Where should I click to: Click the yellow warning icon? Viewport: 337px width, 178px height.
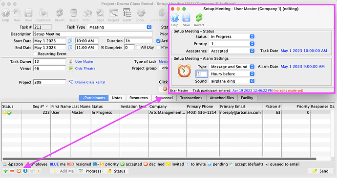pyautogui.click(x=38, y=171)
